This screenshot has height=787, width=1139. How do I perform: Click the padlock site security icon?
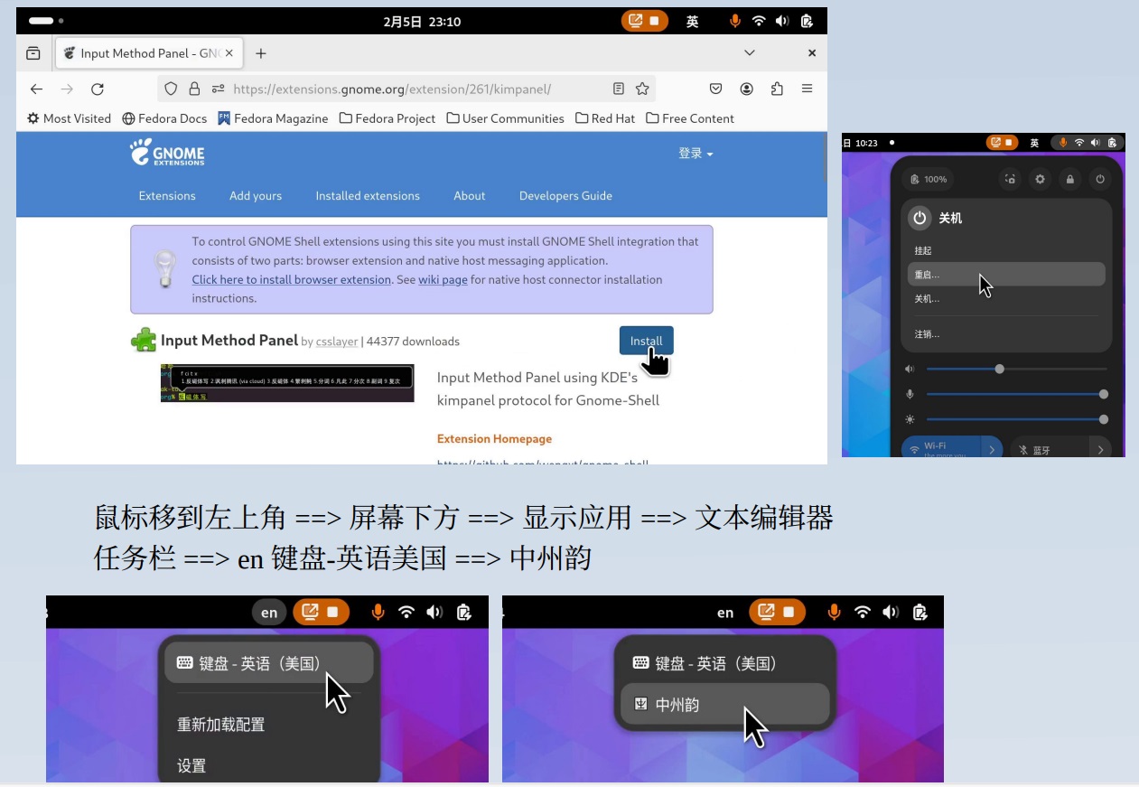pos(194,89)
